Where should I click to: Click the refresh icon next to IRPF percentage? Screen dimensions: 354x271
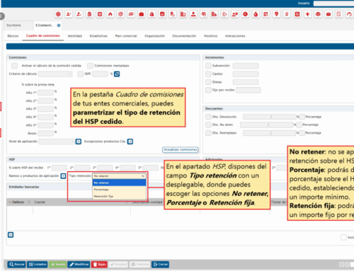coord(117,74)
